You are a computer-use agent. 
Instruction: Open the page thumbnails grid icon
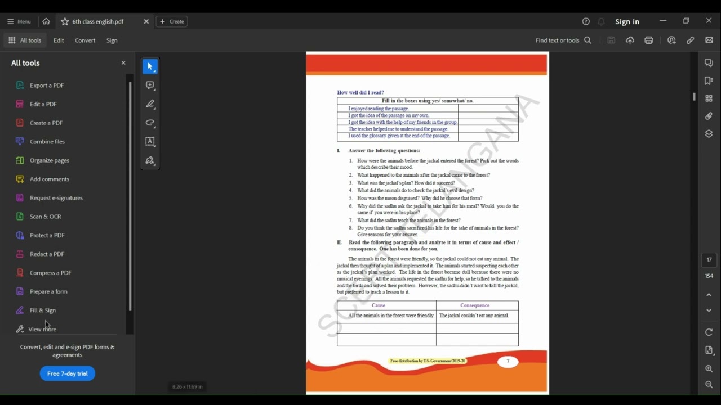tap(709, 98)
